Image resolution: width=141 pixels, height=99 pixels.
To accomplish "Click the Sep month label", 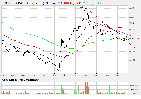I will tap(65, 75).
